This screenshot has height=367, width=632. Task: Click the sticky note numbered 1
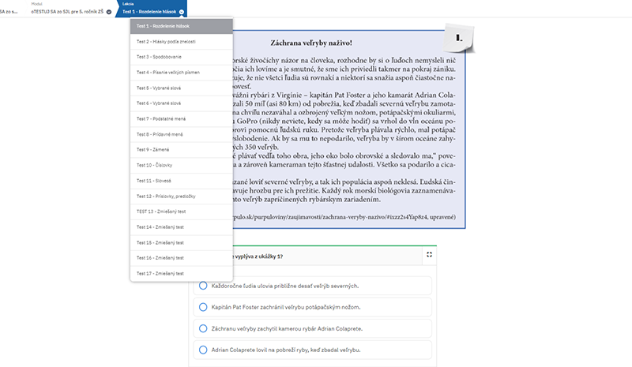click(459, 38)
